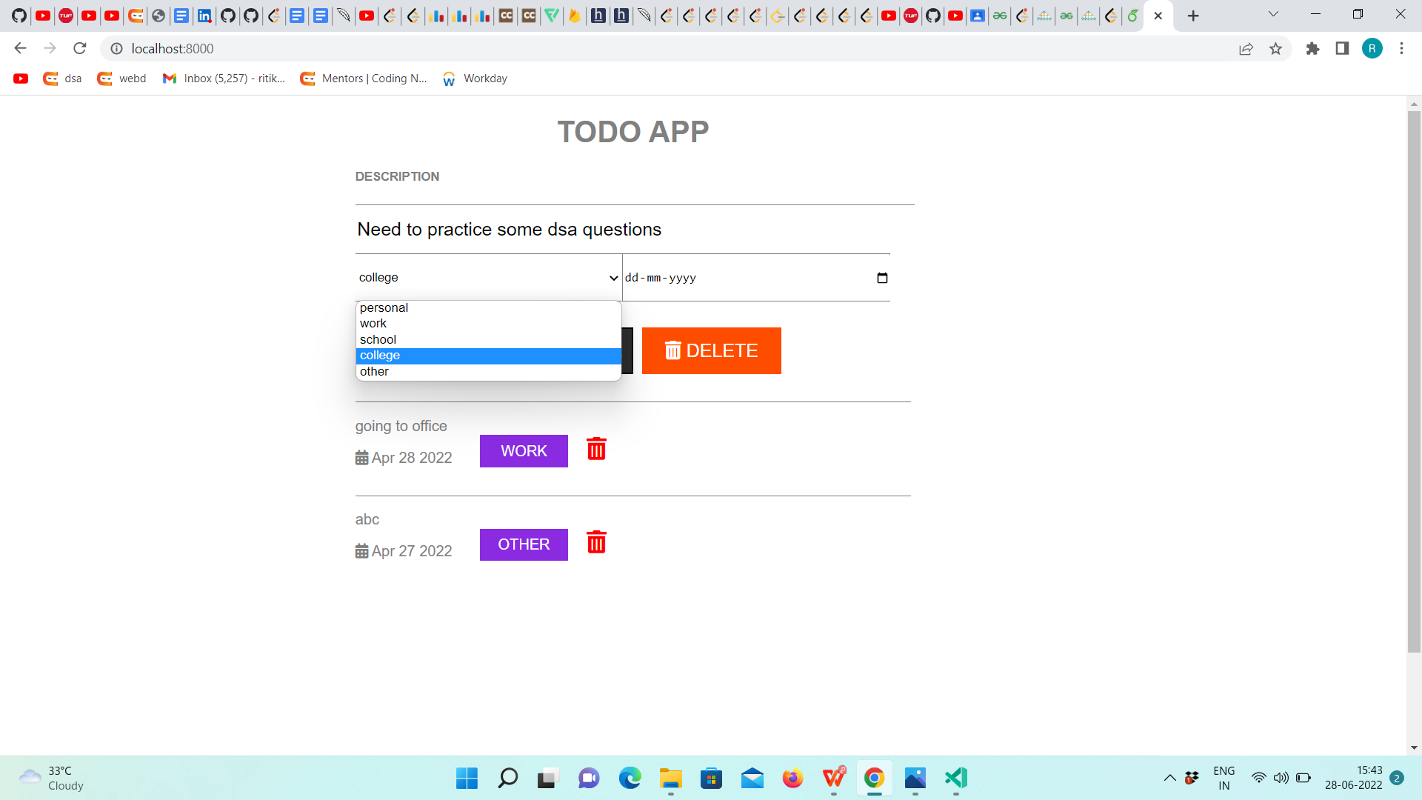Select 'school' from the category dropdown list
Screen dimensions: 1422x800
pos(488,340)
